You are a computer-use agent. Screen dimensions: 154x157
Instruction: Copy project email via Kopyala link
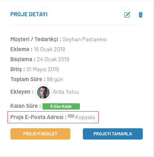click(85, 117)
